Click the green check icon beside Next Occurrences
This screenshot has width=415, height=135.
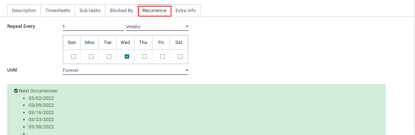click(x=16, y=91)
